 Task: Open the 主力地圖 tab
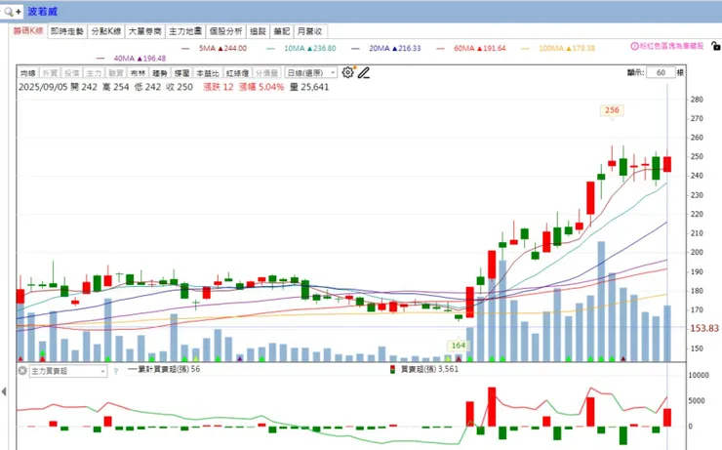click(x=185, y=31)
